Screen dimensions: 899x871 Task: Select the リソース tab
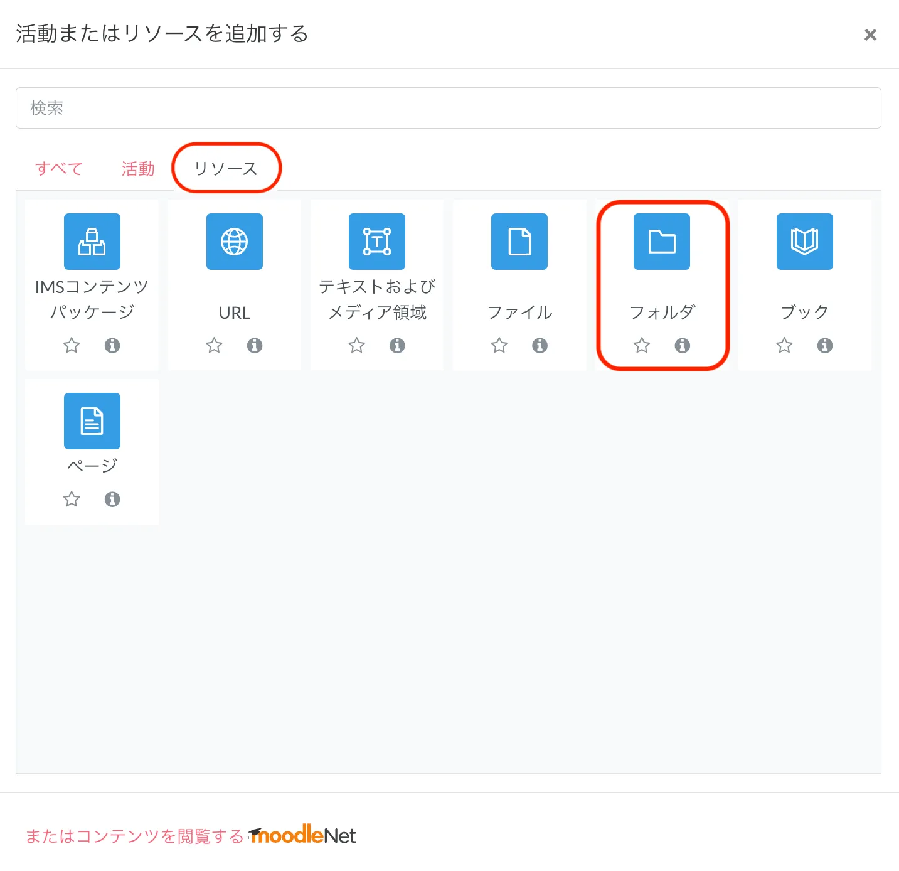pos(226,169)
